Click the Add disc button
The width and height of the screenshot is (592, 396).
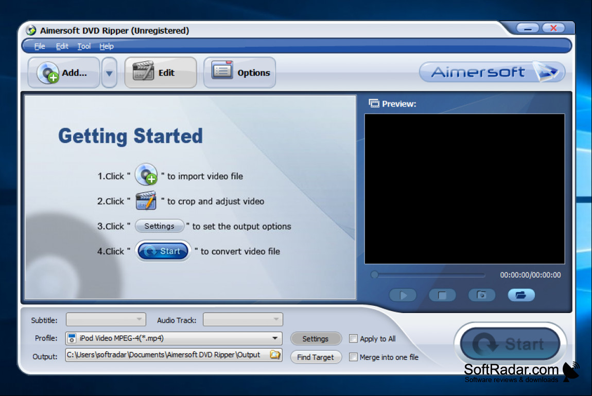[x=64, y=73]
